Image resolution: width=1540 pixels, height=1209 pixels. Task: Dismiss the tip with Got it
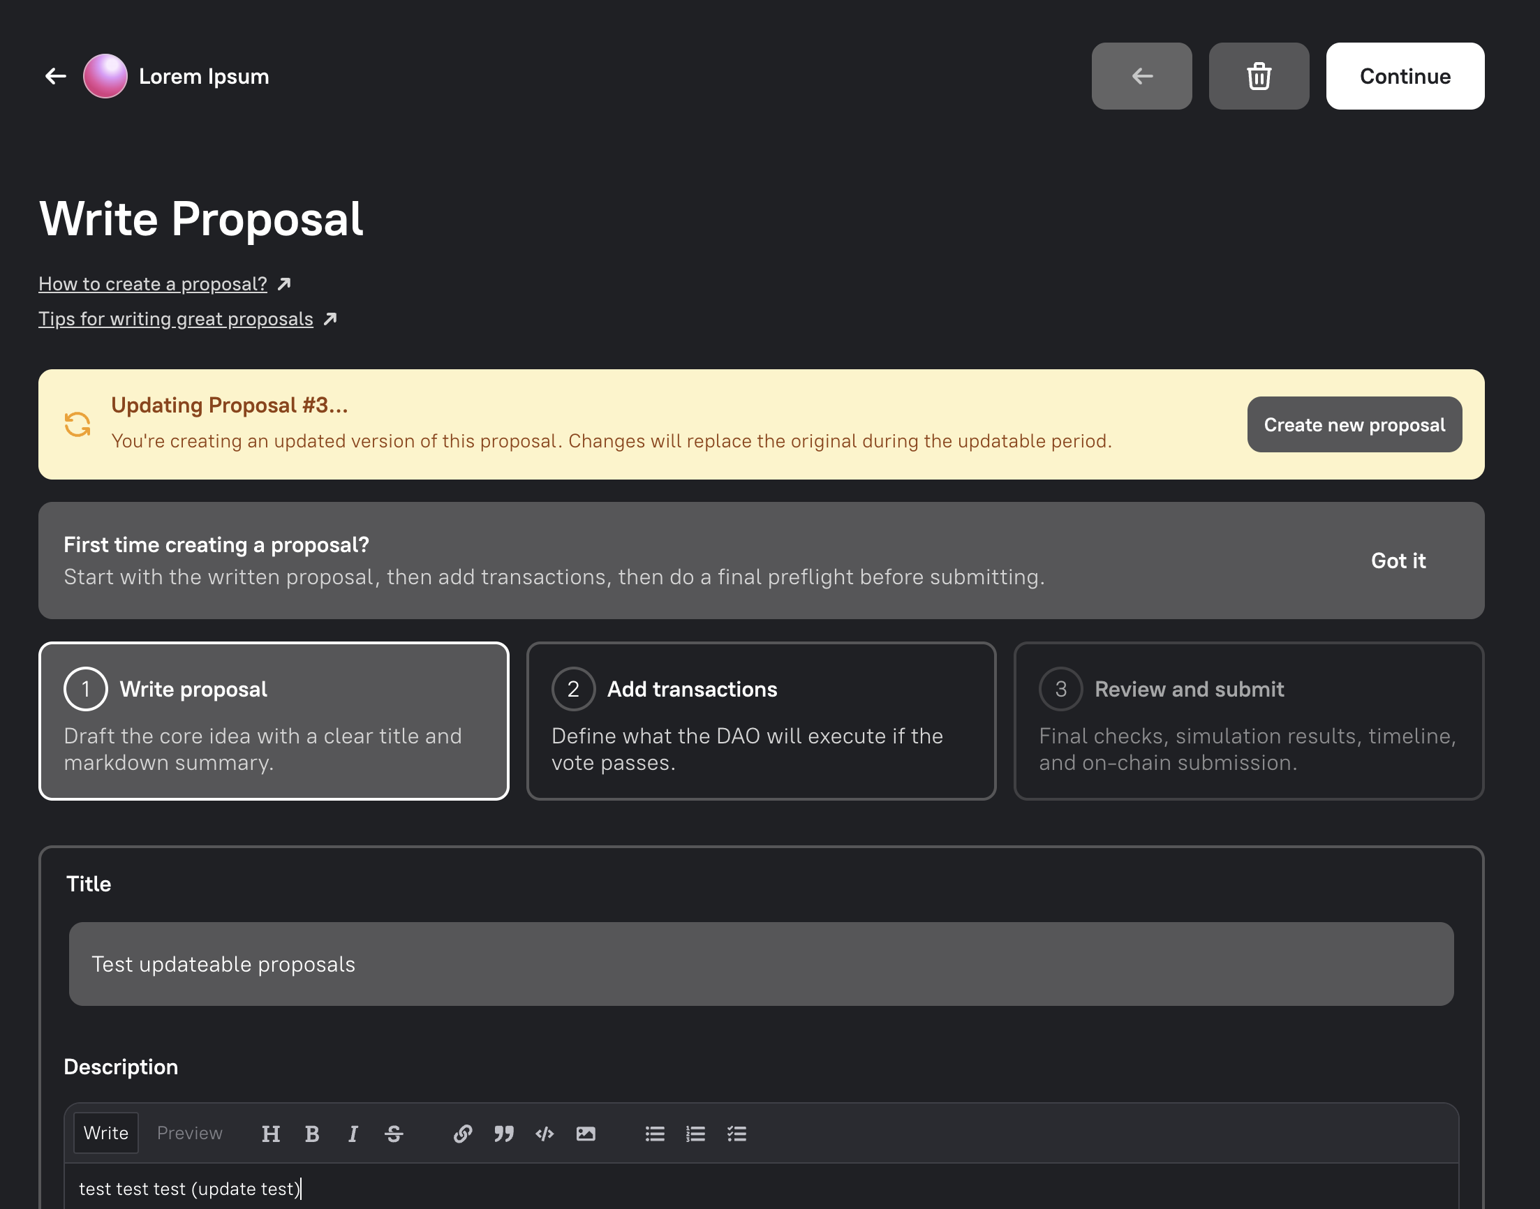click(1398, 561)
